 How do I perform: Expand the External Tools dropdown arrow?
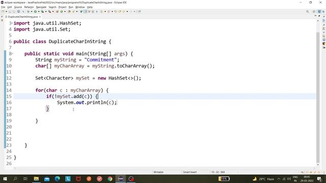53,12
